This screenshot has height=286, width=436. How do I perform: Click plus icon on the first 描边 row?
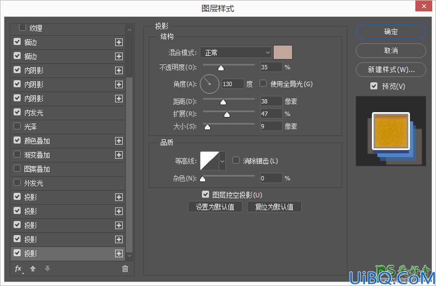pyautogui.click(x=119, y=42)
